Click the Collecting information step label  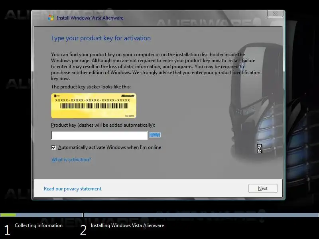tap(39, 225)
